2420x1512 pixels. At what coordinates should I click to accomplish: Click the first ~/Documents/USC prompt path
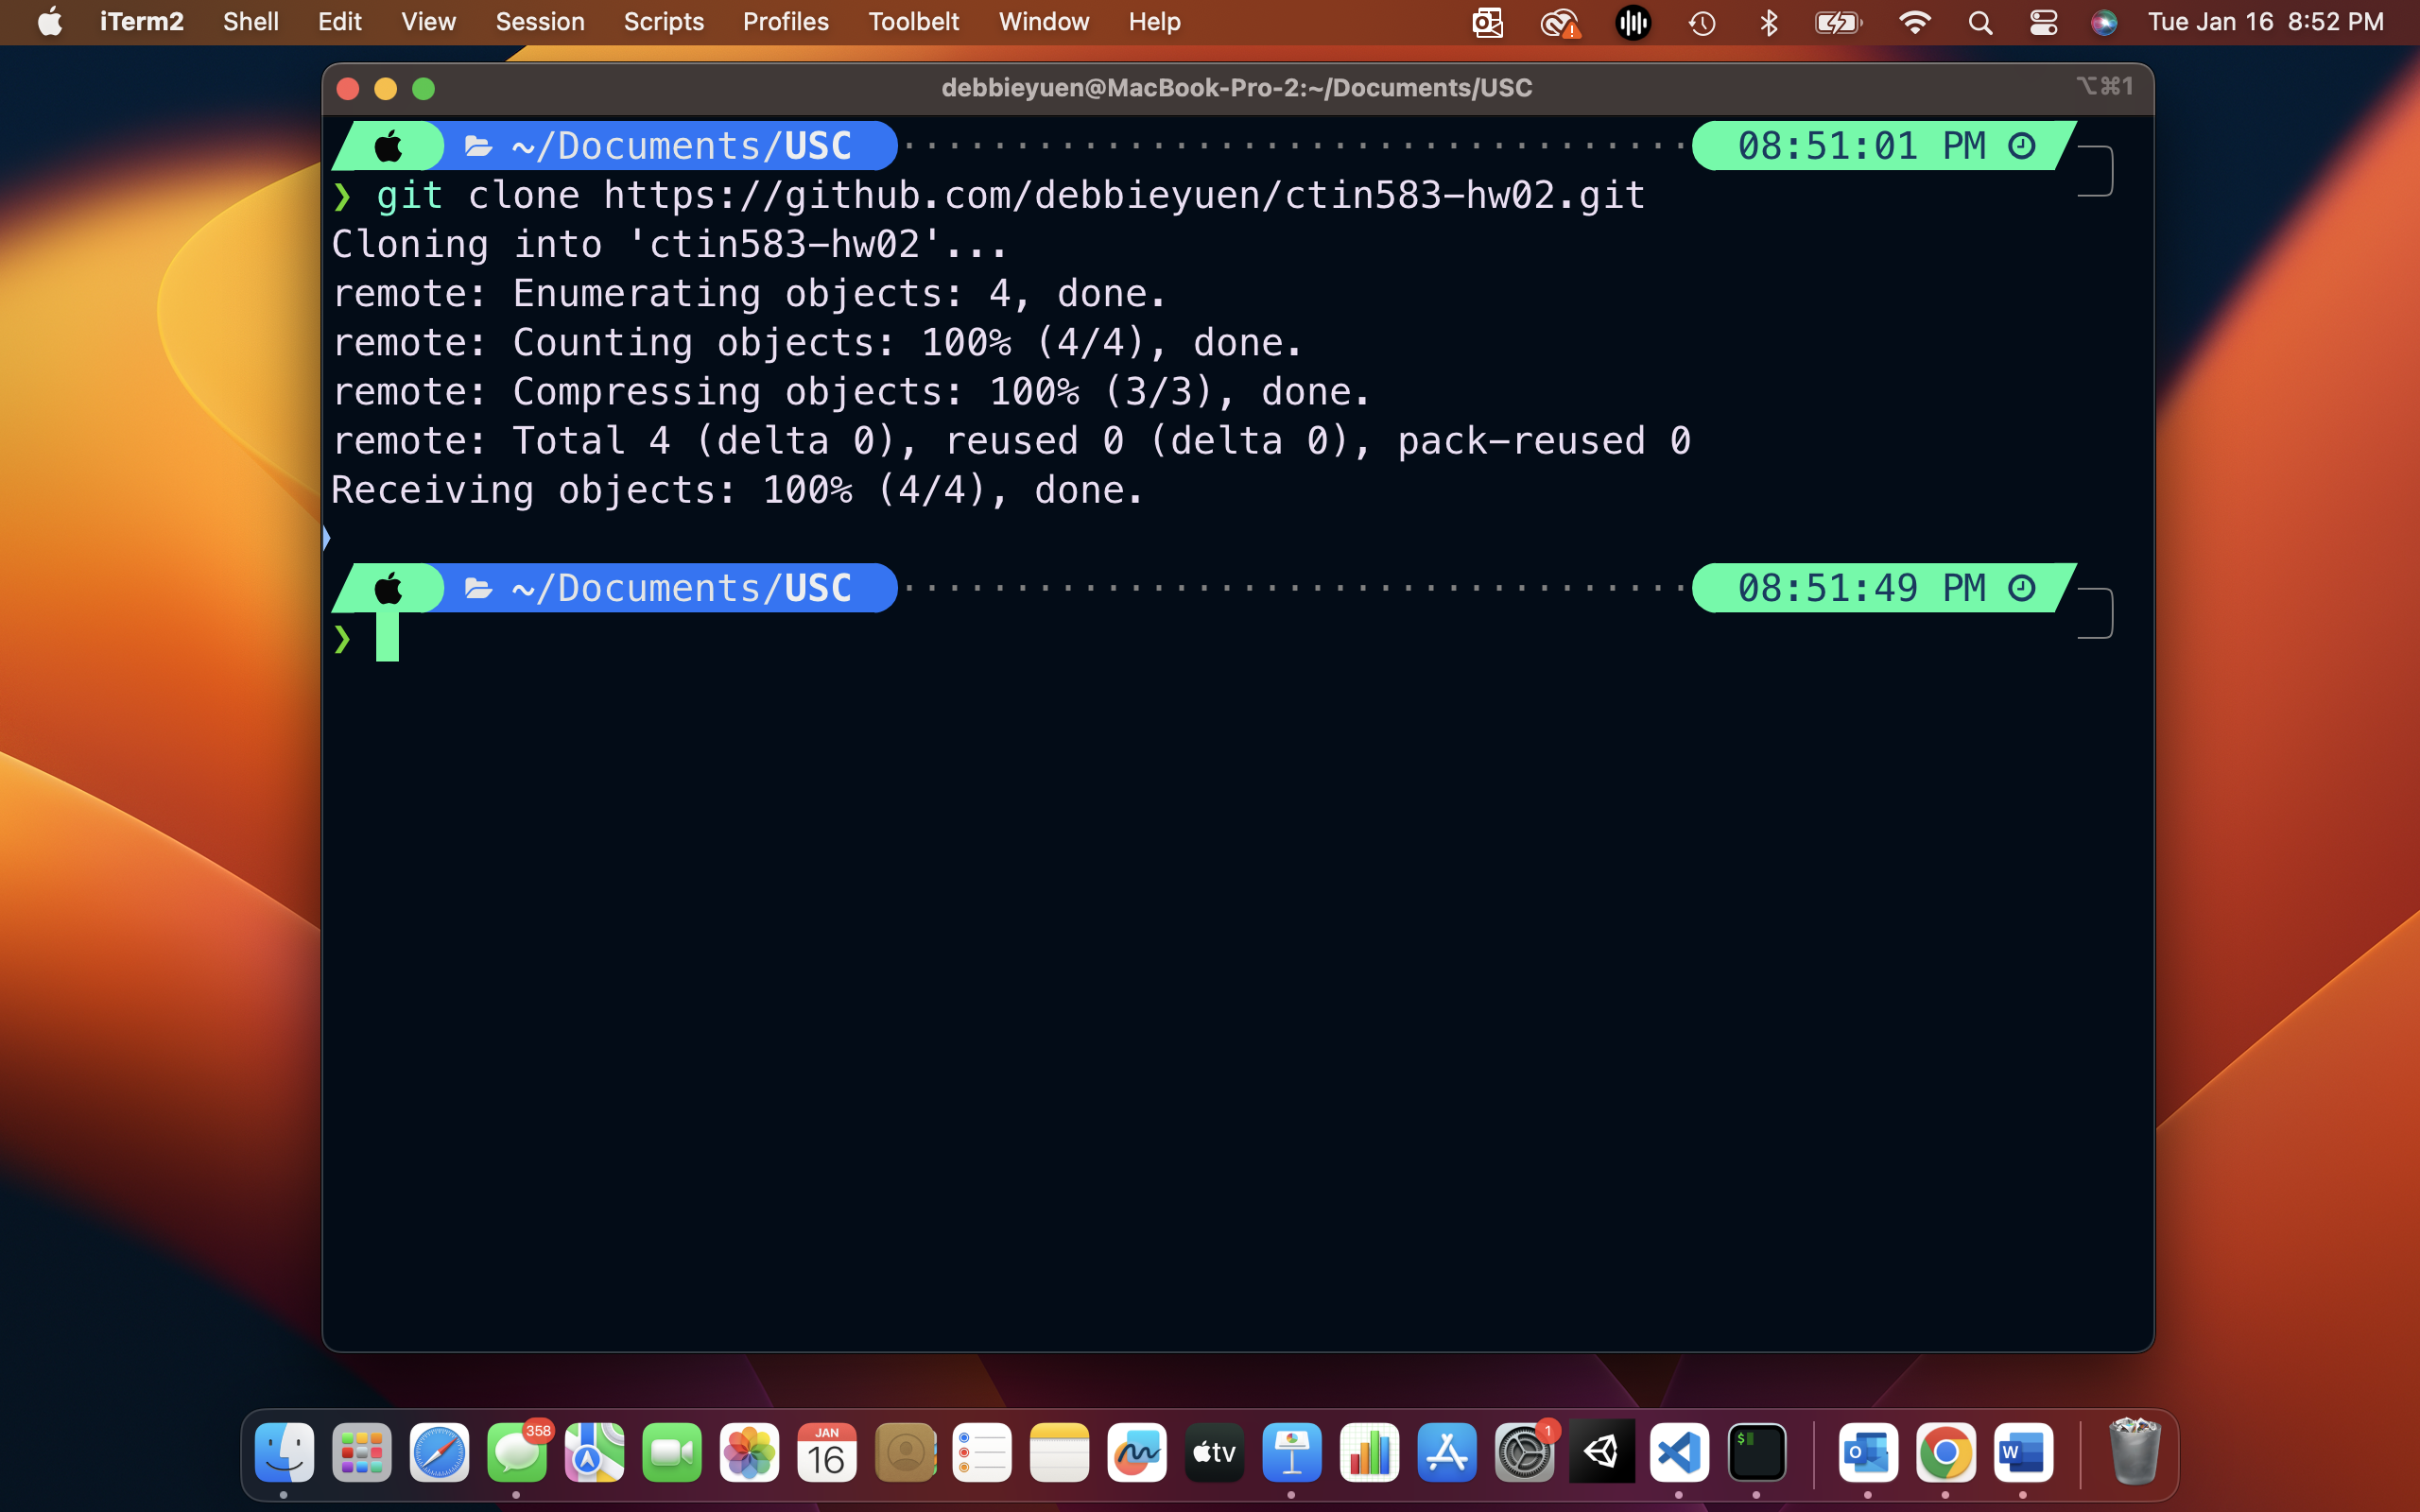coord(681,146)
